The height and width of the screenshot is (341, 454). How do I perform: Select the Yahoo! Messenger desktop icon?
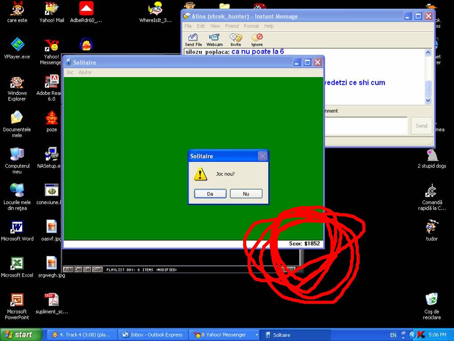51,51
